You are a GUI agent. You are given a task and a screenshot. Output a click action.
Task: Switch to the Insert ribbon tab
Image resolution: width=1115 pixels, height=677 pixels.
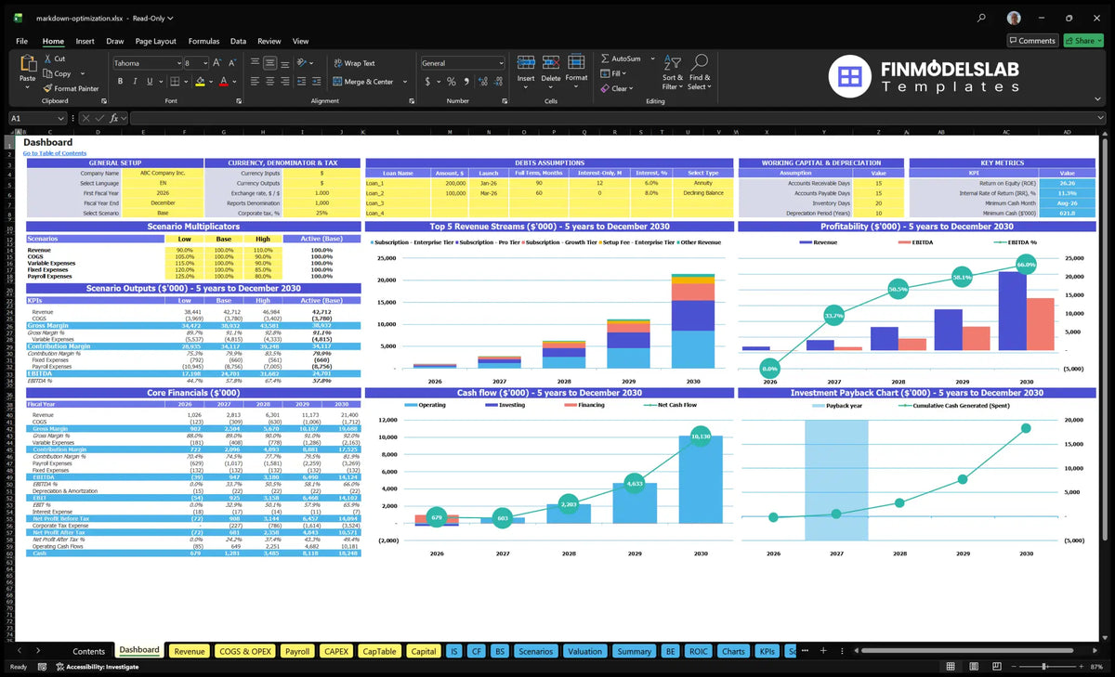click(x=85, y=41)
